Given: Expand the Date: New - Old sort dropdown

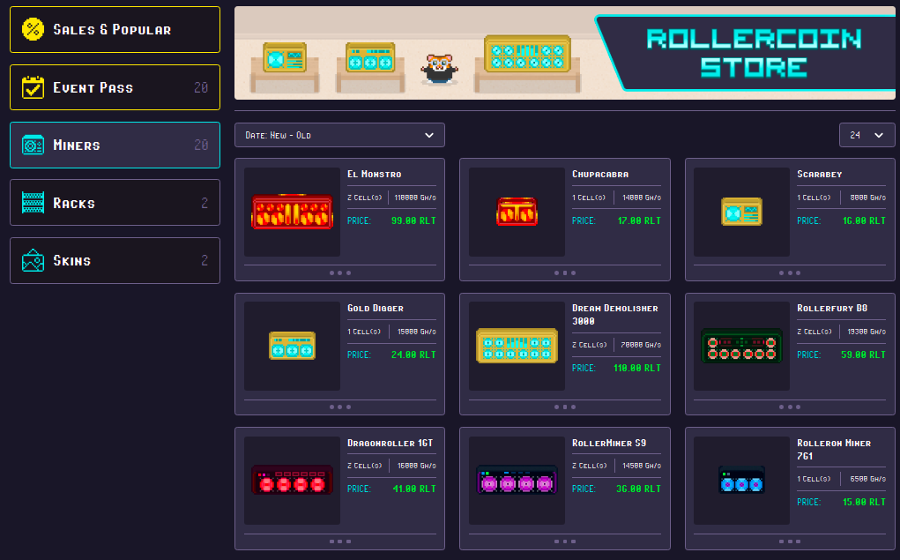Looking at the screenshot, I should [339, 135].
